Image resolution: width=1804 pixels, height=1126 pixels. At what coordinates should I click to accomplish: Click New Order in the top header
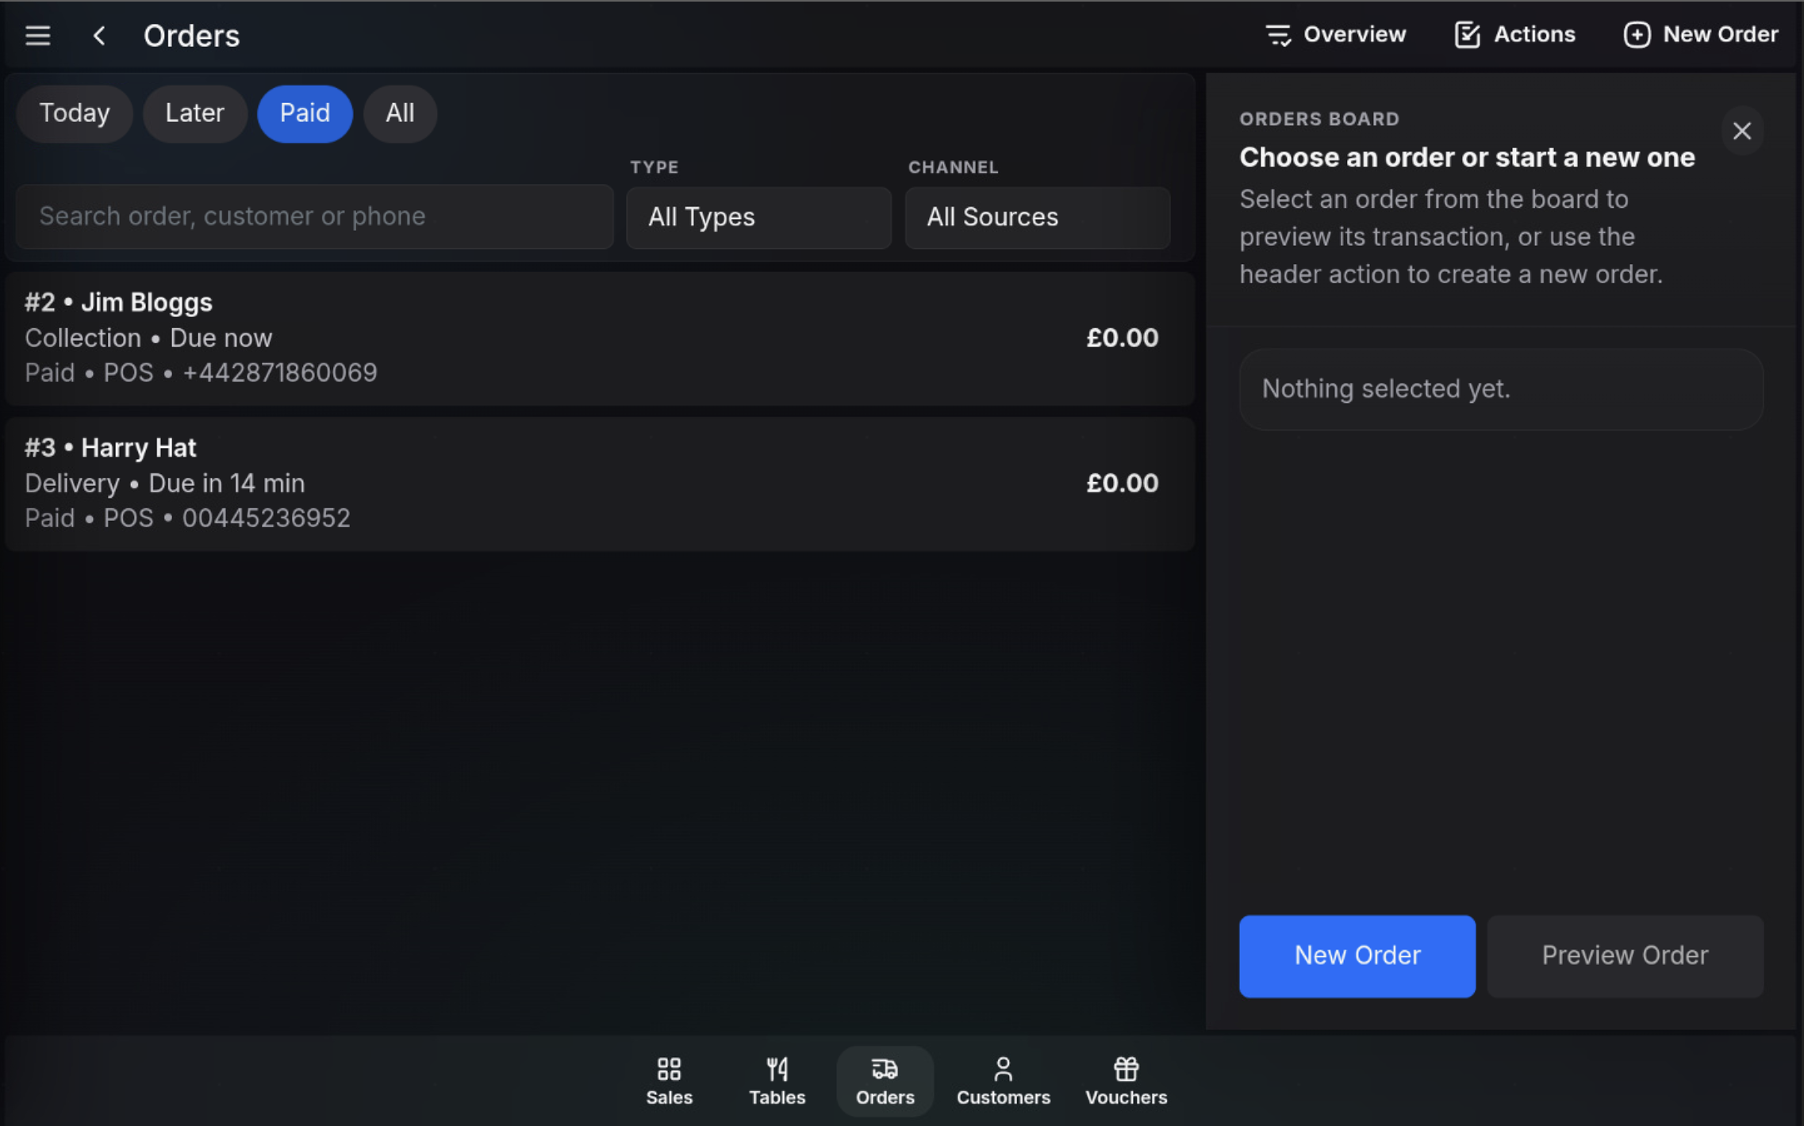click(x=1700, y=35)
